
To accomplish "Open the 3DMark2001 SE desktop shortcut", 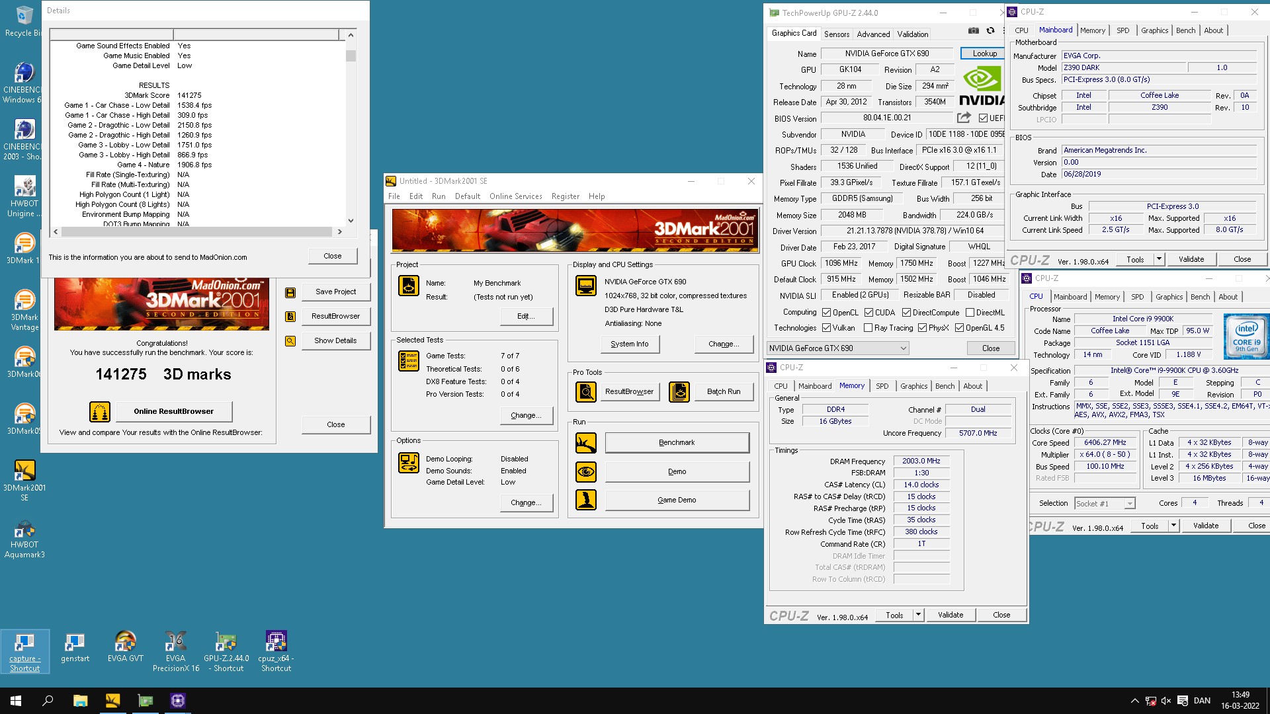I will (x=24, y=480).
